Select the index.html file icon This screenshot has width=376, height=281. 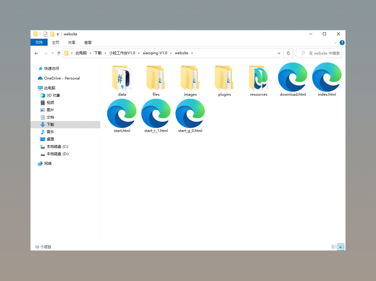point(327,77)
